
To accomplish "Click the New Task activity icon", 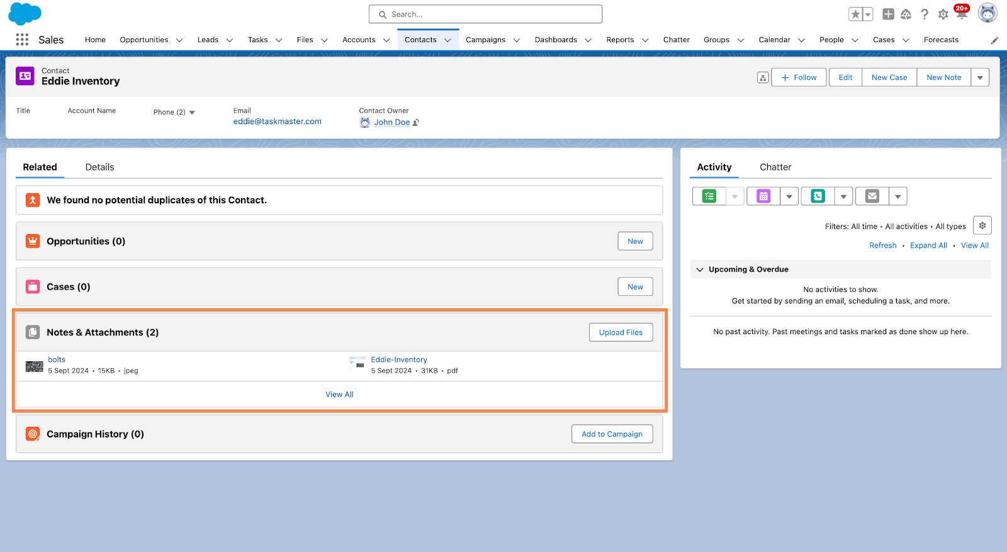I will tap(709, 196).
